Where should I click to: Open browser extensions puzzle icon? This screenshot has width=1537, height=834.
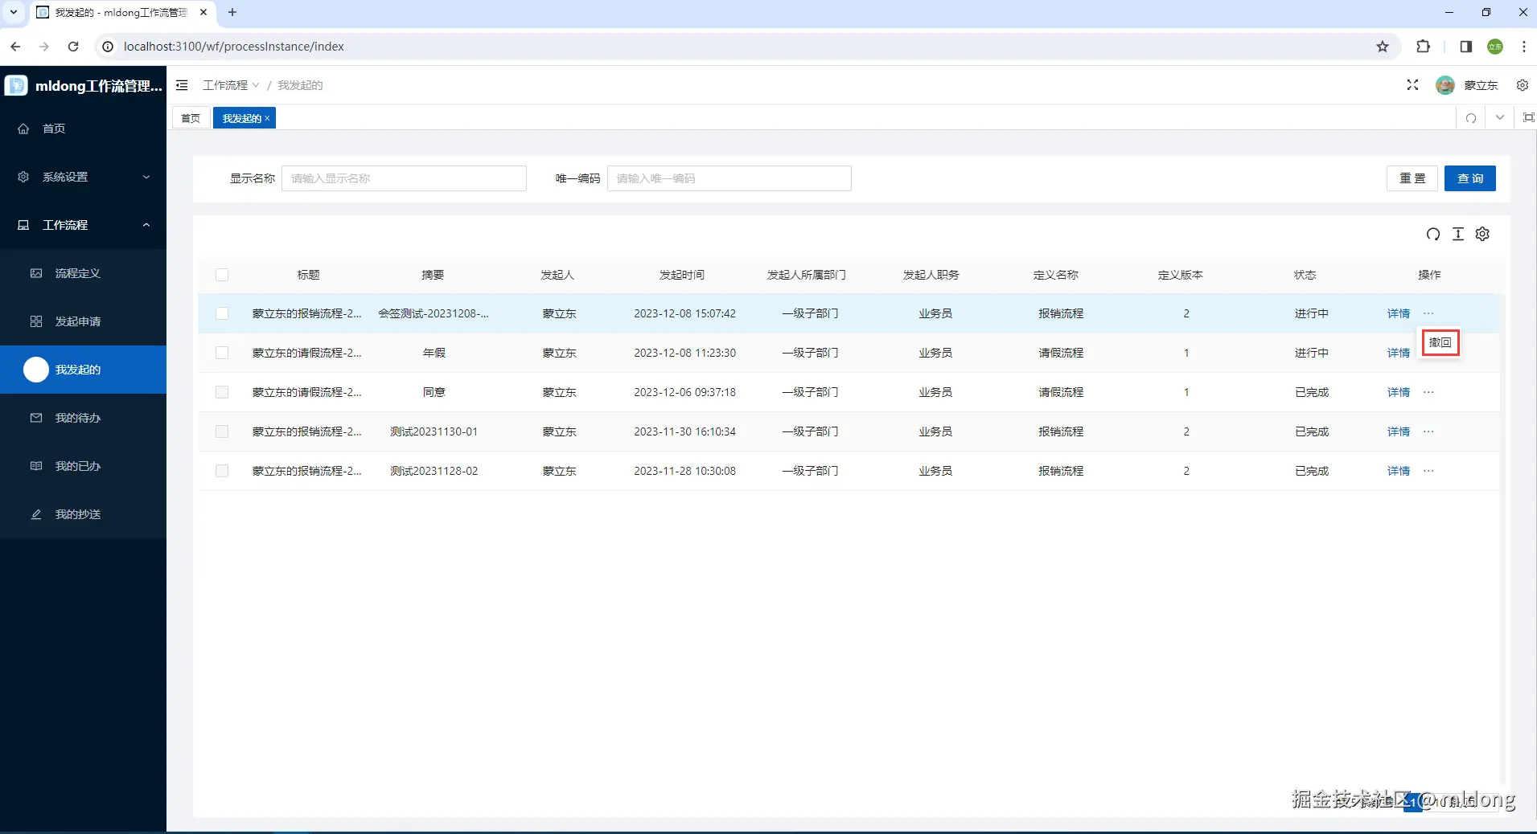1423,47
